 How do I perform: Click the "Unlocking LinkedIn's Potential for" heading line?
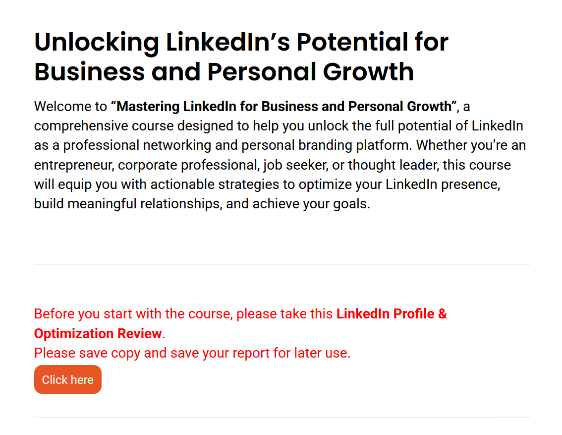pos(241,42)
